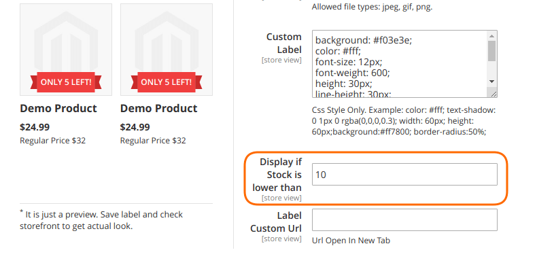
Task: Click the first Demo Product placeholder image
Action: [66, 50]
